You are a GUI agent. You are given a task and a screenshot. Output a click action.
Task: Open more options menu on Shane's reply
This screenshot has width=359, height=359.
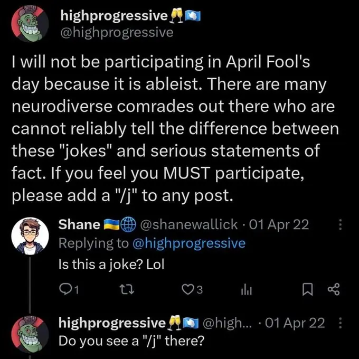340,225
